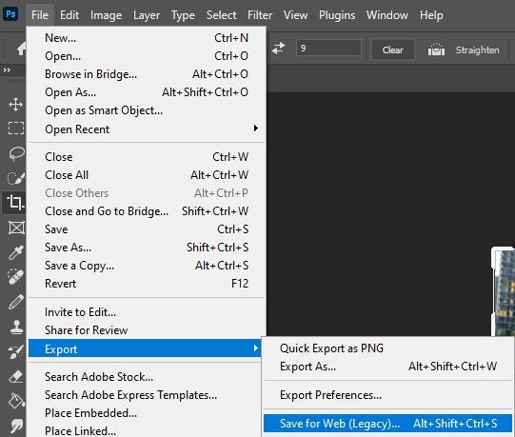The width and height of the screenshot is (515, 437).
Task: Click the building image on canvas
Action: tap(505, 292)
